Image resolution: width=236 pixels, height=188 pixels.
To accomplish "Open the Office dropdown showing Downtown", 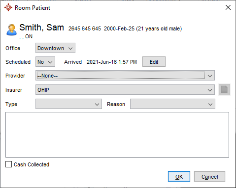I will coord(55,48).
